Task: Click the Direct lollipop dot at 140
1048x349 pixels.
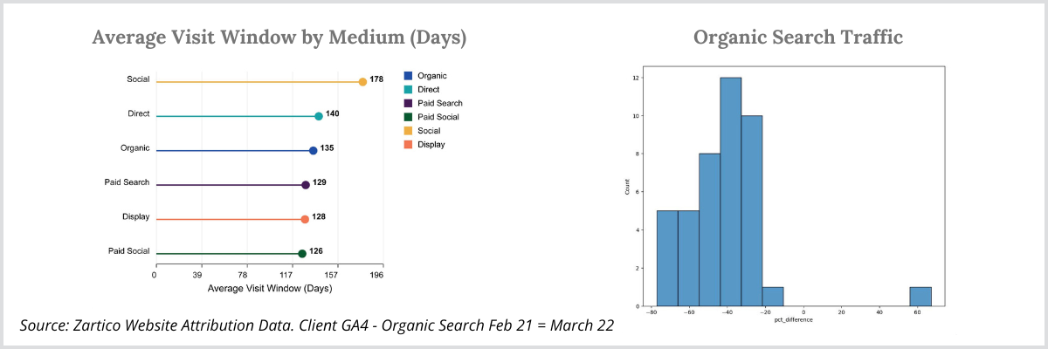Action: [319, 116]
